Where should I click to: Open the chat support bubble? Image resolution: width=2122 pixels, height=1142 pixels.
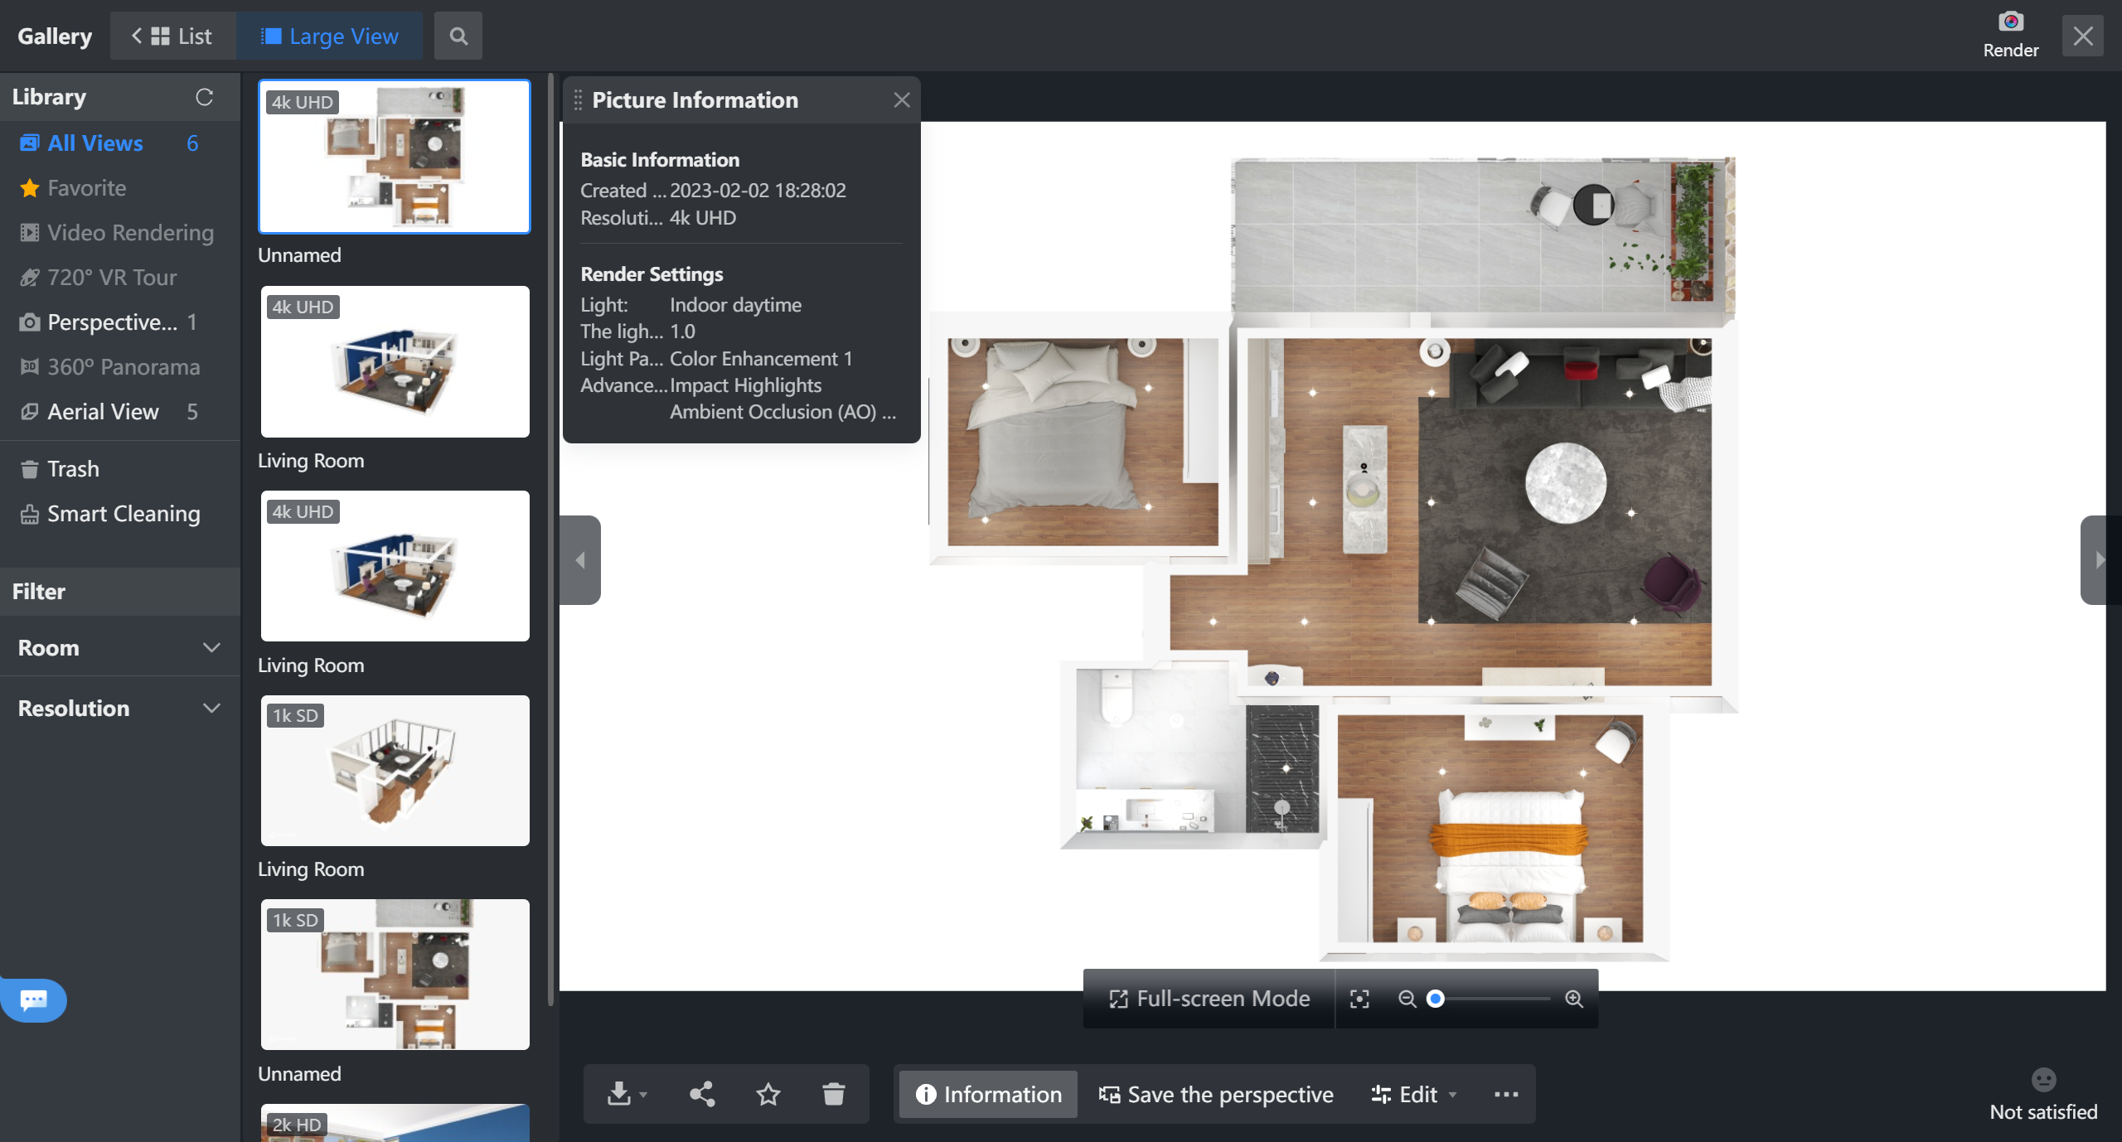click(x=33, y=999)
